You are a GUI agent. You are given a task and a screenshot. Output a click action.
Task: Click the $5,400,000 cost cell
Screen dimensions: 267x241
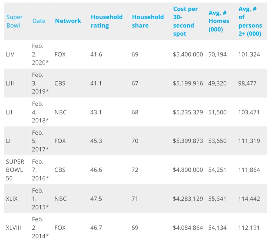click(188, 55)
